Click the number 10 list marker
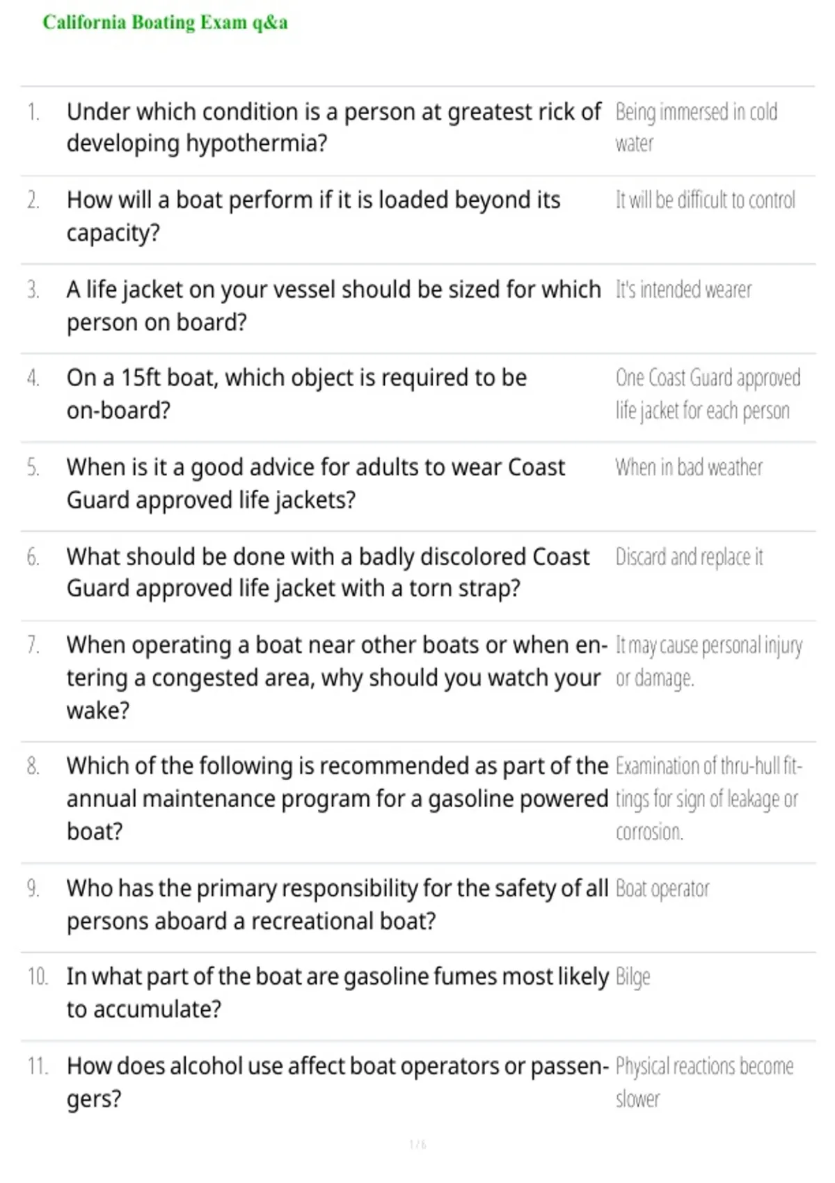This screenshot has width=835, height=1183. [x=38, y=977]
